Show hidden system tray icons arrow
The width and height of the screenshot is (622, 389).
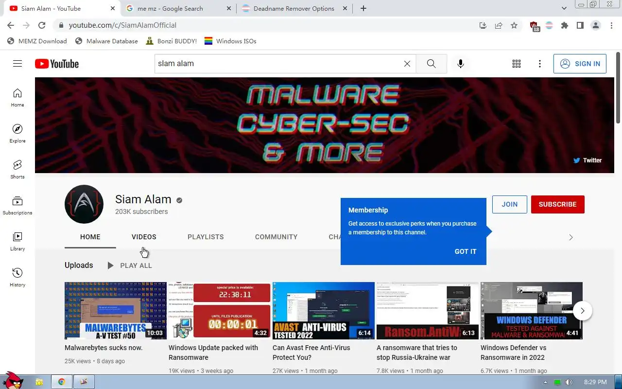(545, 382)
